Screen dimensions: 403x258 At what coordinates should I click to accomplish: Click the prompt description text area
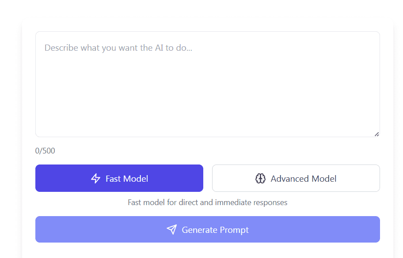point(207,84)
